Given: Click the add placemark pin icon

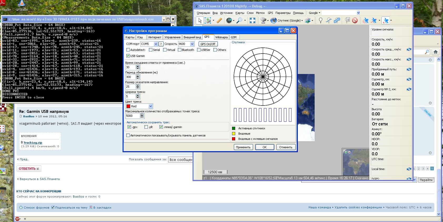Looking at the screenshot, I should tap(320, 20).
